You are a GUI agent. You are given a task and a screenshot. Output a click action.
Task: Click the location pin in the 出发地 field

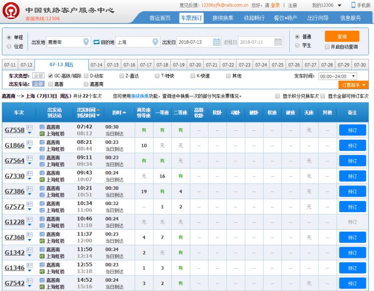(x=86, y=42)
